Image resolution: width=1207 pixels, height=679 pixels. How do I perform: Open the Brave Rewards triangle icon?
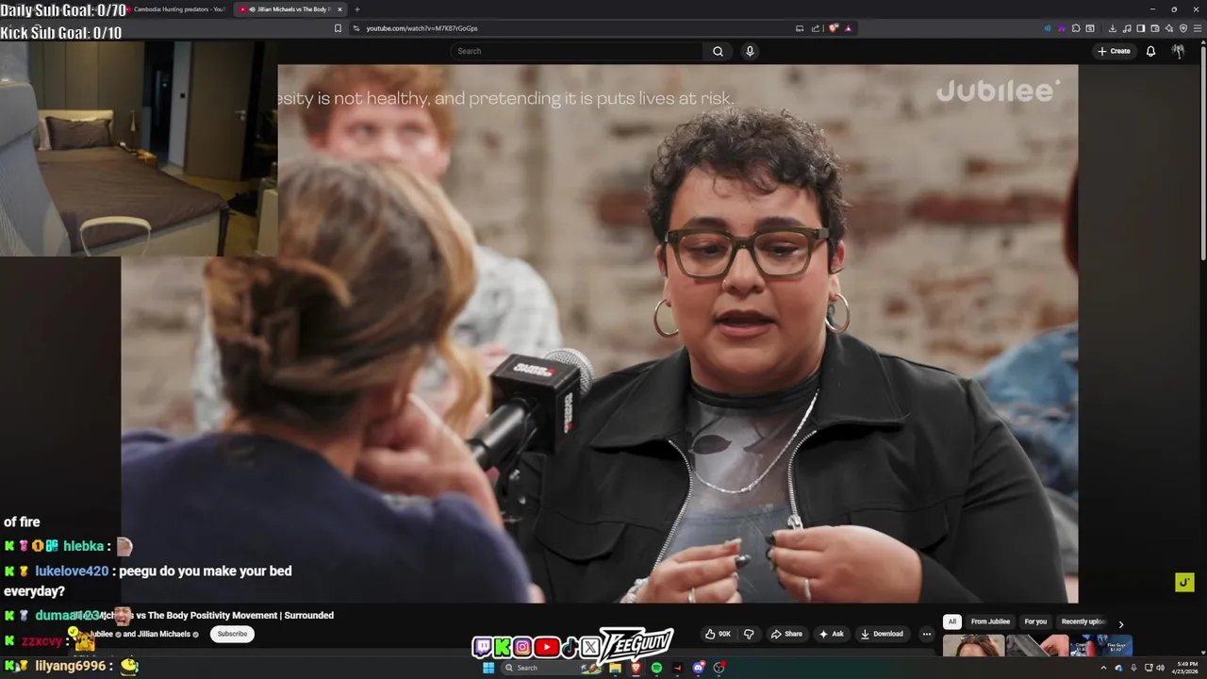click(x=849, y=28)
